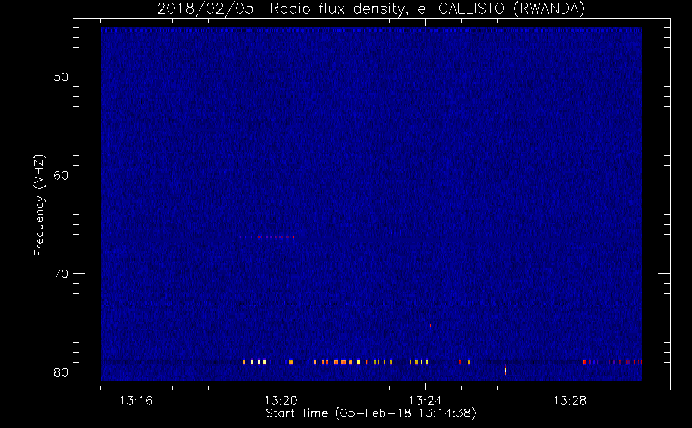The width and height of the screenshot is (692, 428).
Task: Click the 'Start Time (05-Feb-18 13:14:38)' label
Action: (x=371, y=413)
